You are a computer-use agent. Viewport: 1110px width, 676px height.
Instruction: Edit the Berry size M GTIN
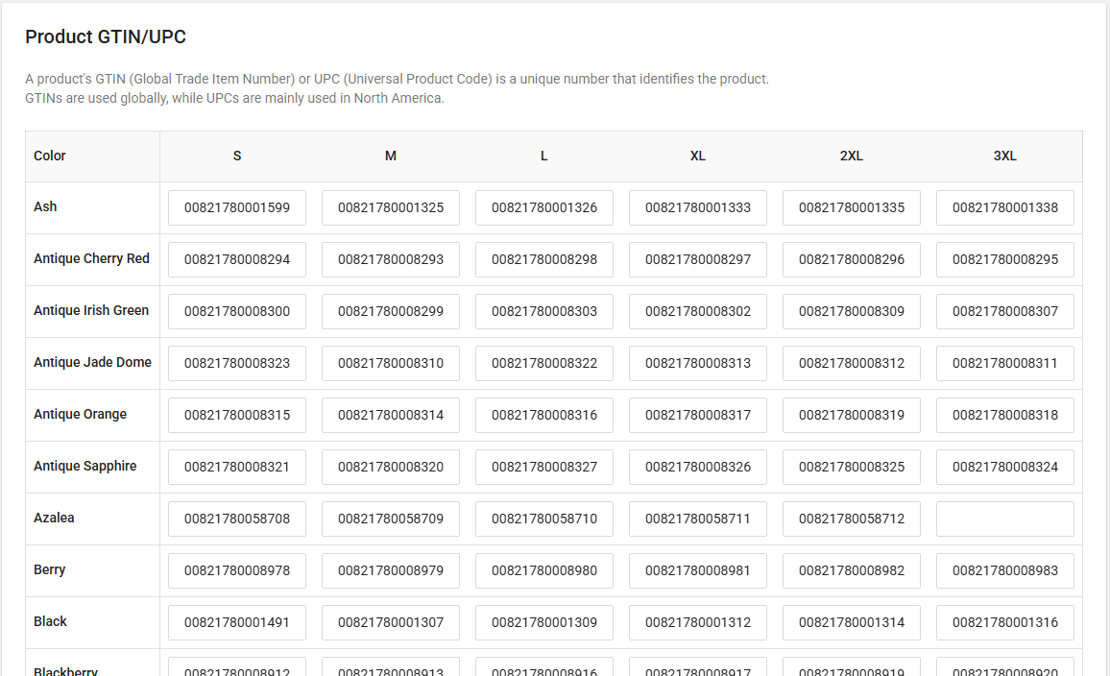point(391,570)
